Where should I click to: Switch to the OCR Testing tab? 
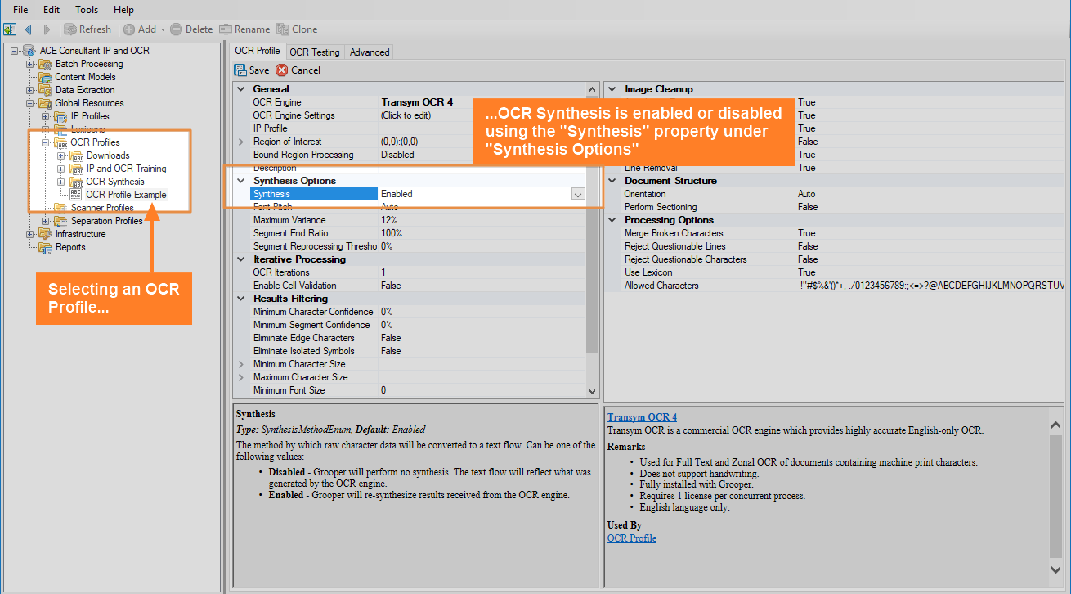(x=315, y=52)
